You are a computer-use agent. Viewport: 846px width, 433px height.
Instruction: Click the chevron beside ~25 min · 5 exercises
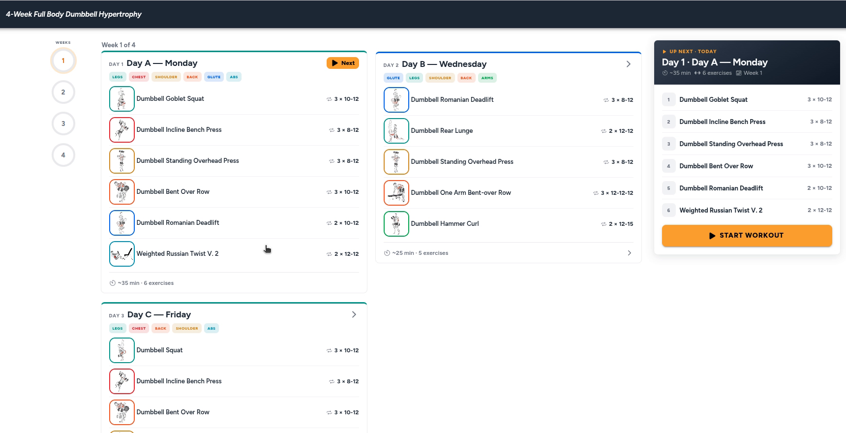coord(629,253)
